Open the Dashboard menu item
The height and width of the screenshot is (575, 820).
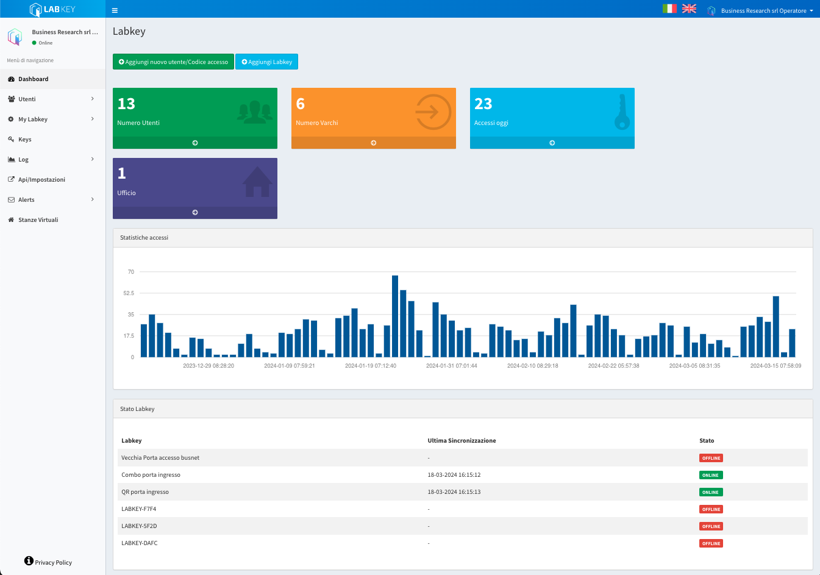click(52, 79)
